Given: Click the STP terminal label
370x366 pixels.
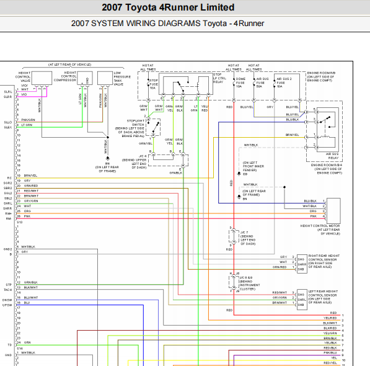Looking at the screenshot, I should point(9,285).
